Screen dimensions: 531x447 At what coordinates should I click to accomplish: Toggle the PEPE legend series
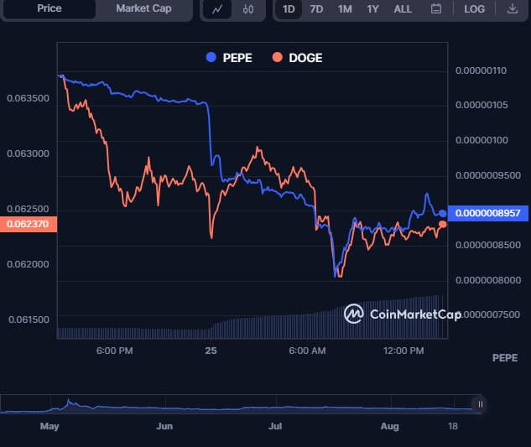coord(229,58)
